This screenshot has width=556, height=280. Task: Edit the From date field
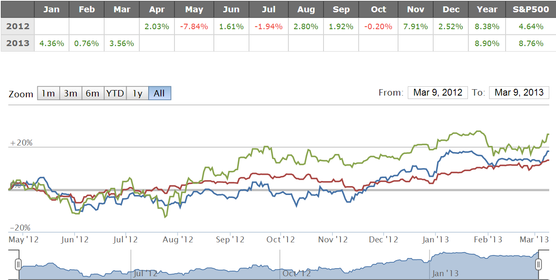point(437,93)
